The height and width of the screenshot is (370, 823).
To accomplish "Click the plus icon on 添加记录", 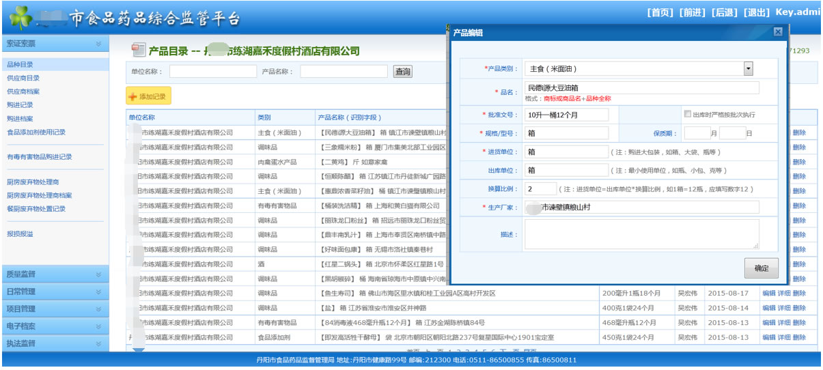I will pyautogui.click(x=133, y=97).
